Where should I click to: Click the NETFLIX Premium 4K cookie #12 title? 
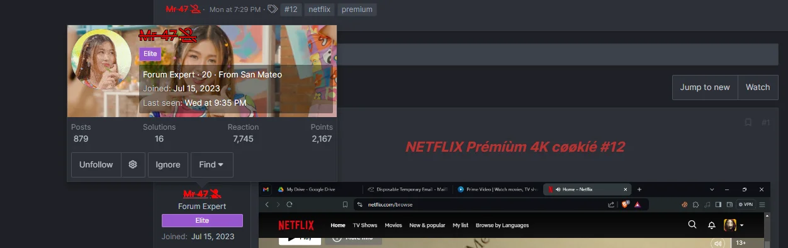click(x=515, y=147)
